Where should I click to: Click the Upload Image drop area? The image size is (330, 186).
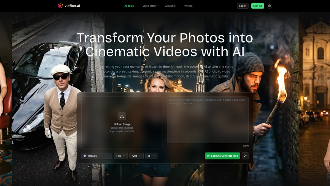point(122,122)
